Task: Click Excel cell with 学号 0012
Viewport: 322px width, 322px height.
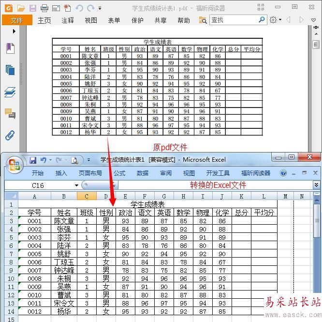Action: [34, 311]
